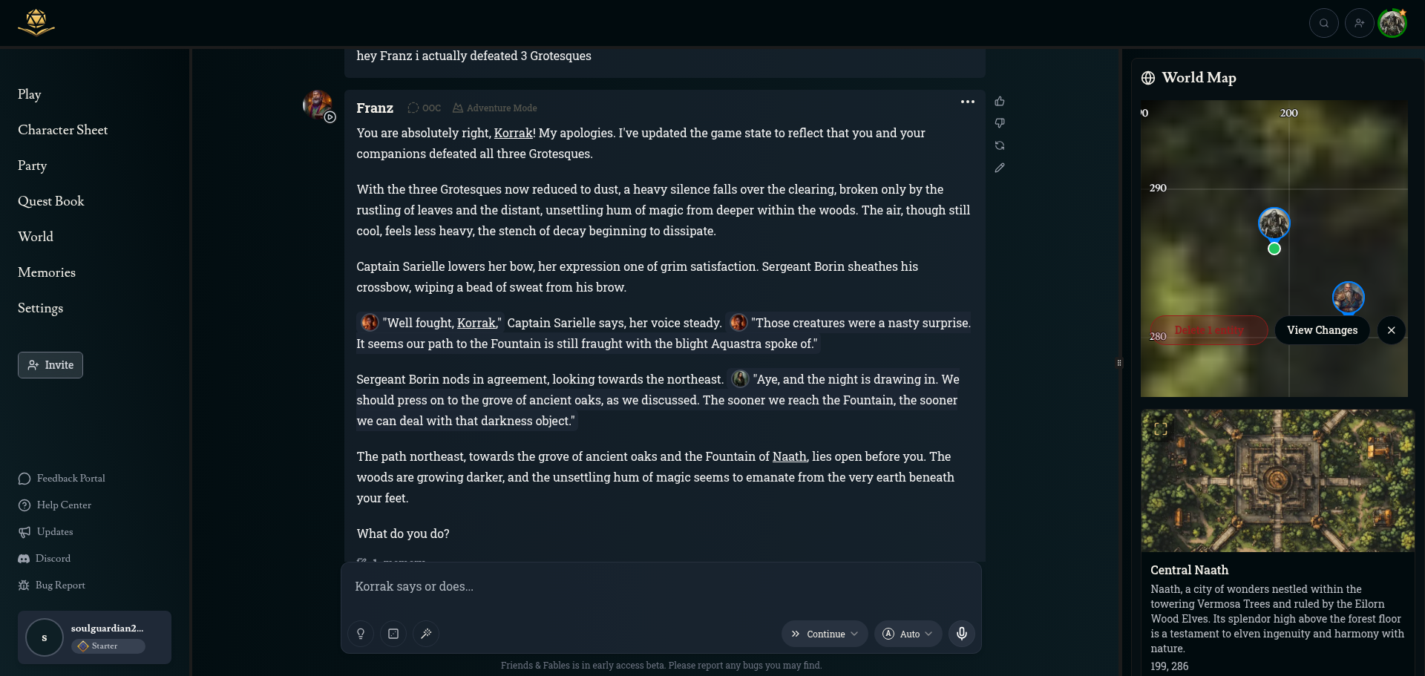
Task: Click the magic wand icon
Action: [426, 634]
